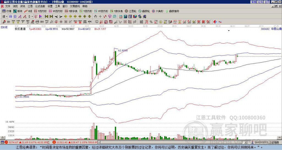Open the 论坛 forum link

click(260, 2)
